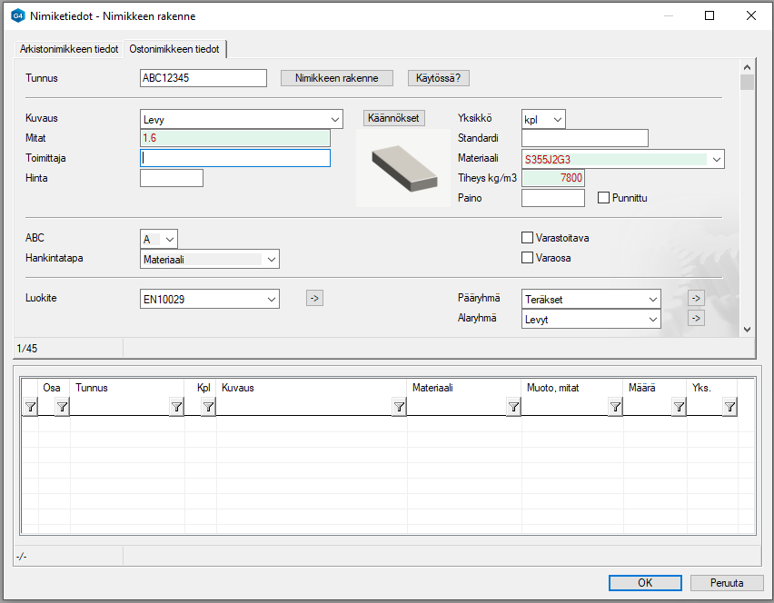Click the plate part preview thumbnail
Image resolution: width=774 pixels, height=603 pixels.
click(402, 167)
